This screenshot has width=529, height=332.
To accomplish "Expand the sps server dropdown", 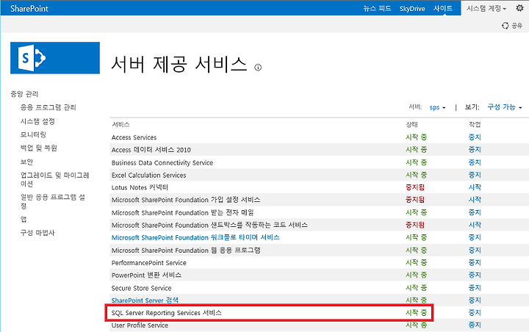I will pos(437,107).
